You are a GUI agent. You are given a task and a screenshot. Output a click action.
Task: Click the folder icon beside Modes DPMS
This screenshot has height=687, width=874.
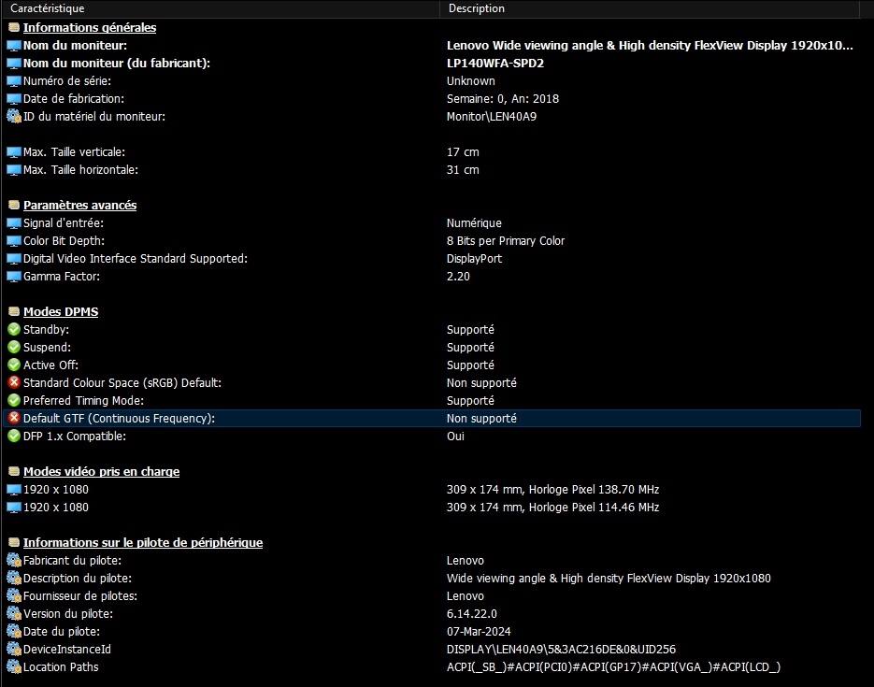(14, 311)
